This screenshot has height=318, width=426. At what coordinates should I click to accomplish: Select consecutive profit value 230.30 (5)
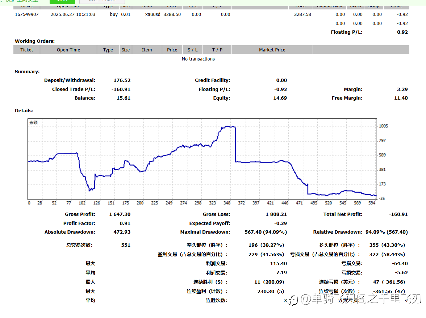coord(271,291)
